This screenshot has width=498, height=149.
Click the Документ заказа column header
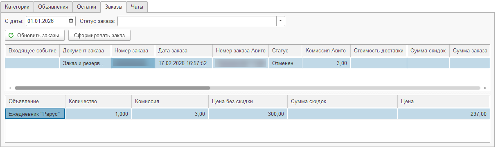tap(86, 51)
